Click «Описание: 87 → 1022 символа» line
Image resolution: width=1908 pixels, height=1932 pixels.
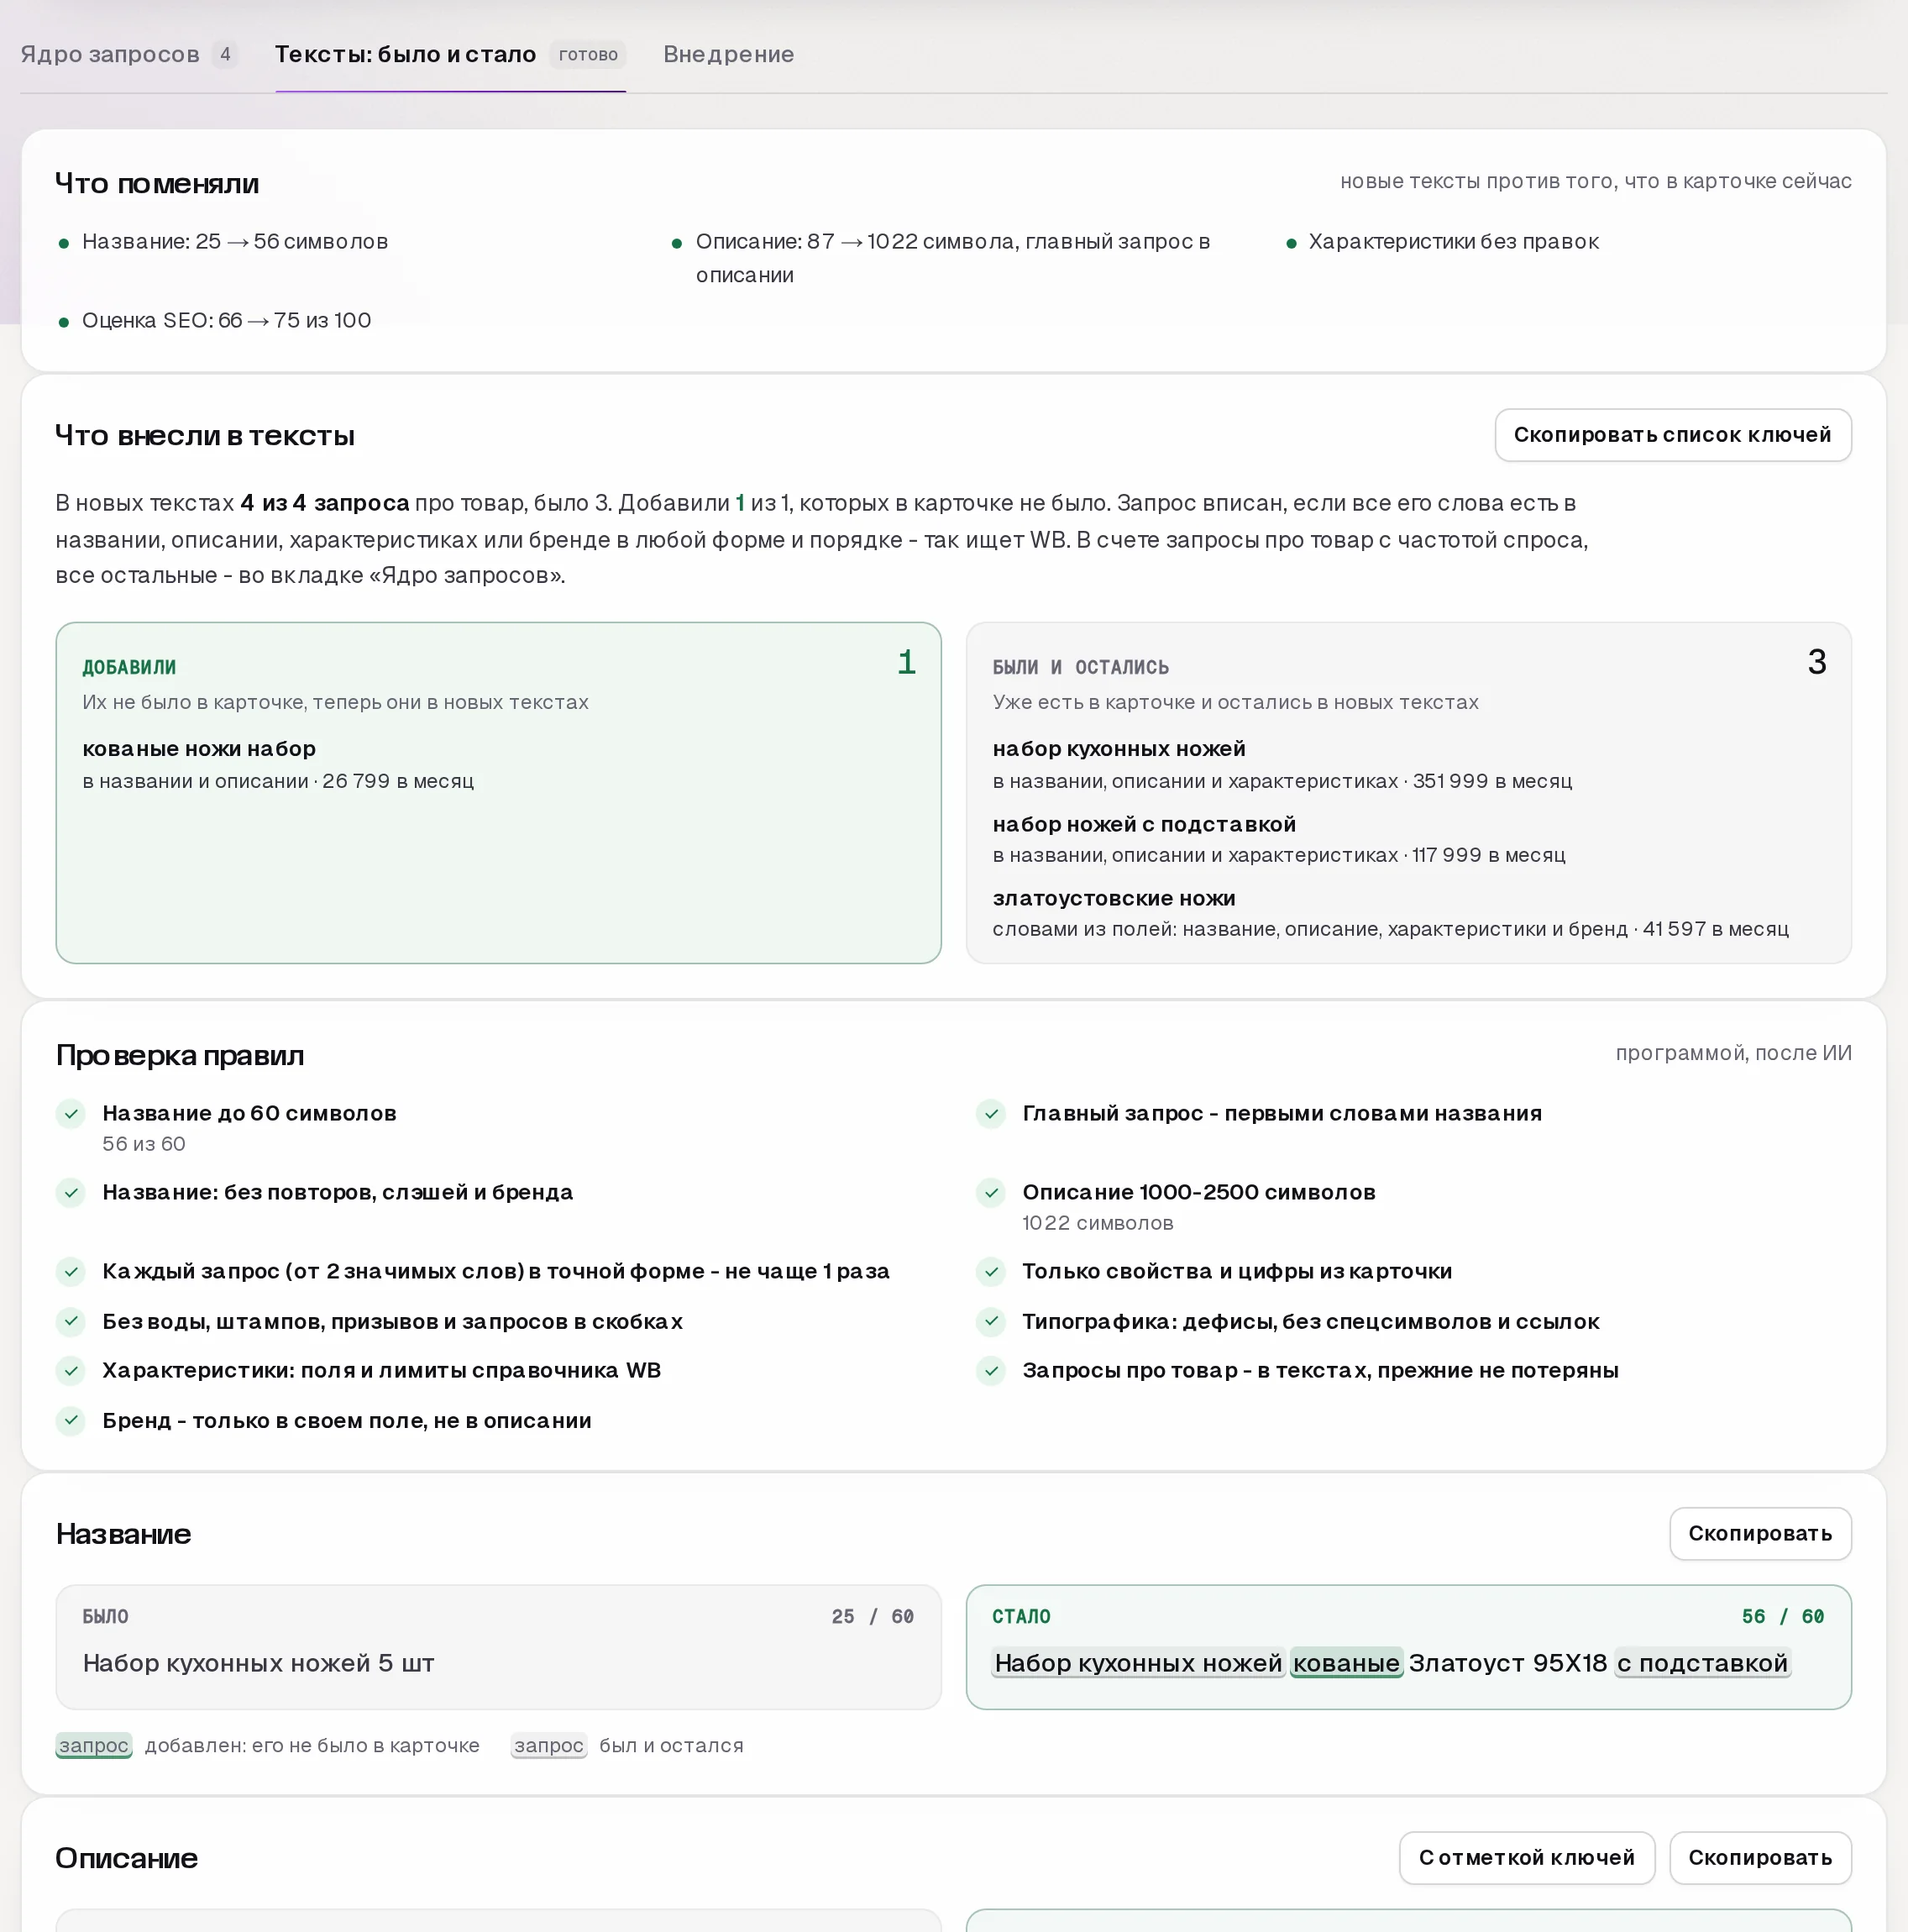pyautogui.click(x=953, y=258)
